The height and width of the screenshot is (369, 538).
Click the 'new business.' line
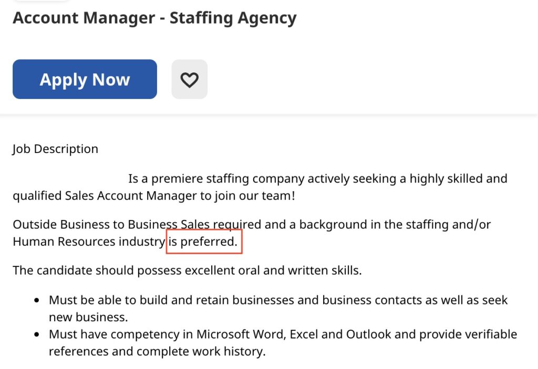(x=88, y=317)
